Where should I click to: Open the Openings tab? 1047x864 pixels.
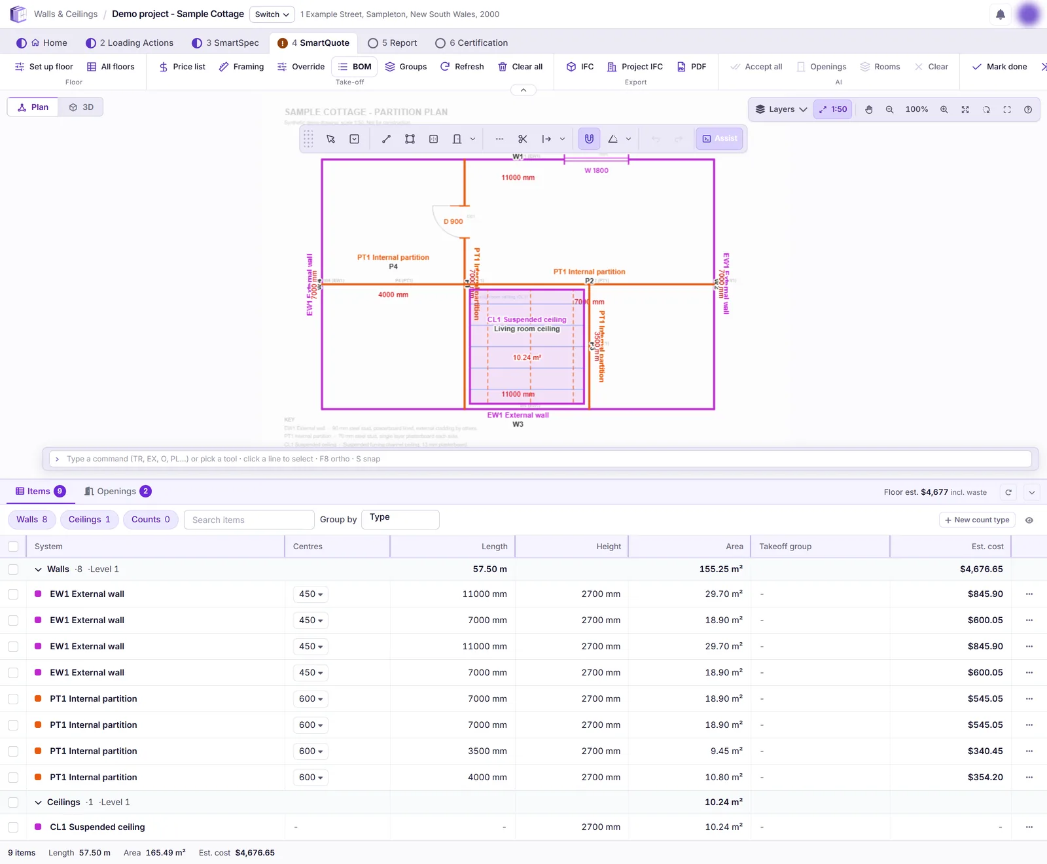(x=118, y=492)
